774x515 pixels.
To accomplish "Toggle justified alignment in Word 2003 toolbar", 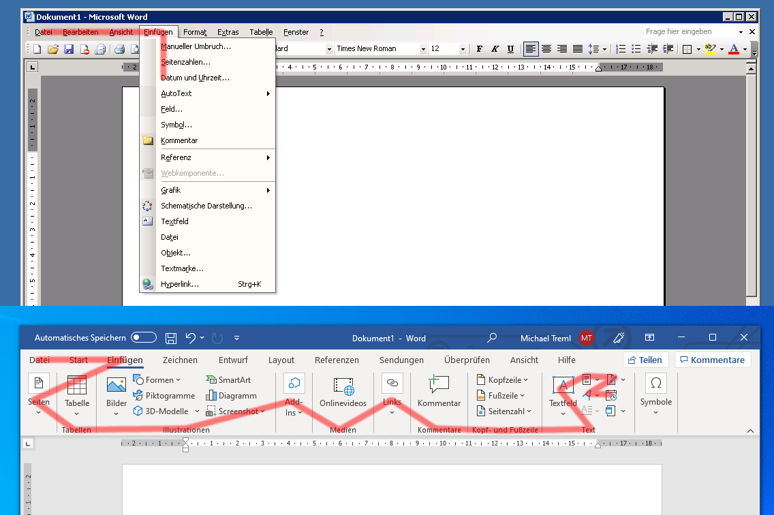I will pos(578,49).
